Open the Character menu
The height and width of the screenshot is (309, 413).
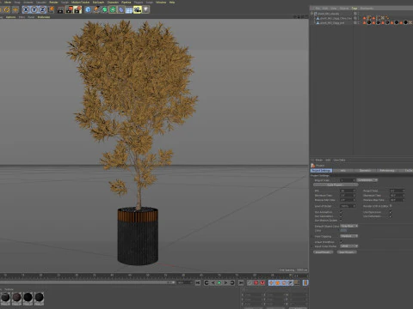113,3
